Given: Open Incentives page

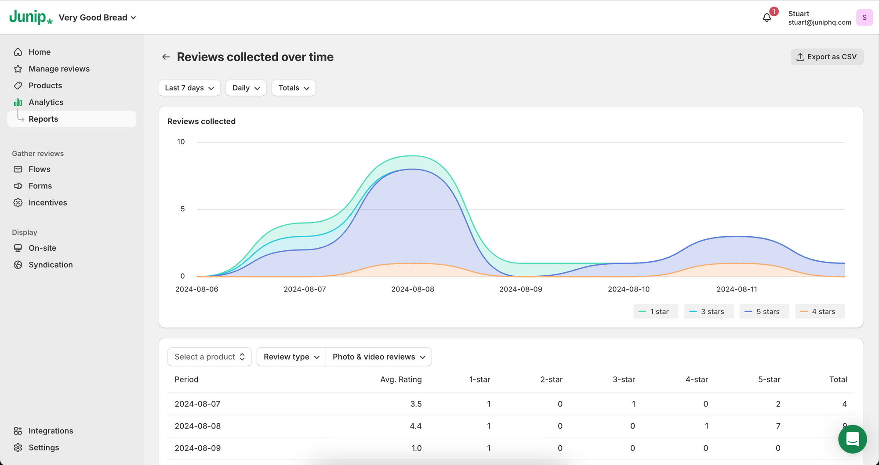Looking at the screenshot, I should (48, 203).
